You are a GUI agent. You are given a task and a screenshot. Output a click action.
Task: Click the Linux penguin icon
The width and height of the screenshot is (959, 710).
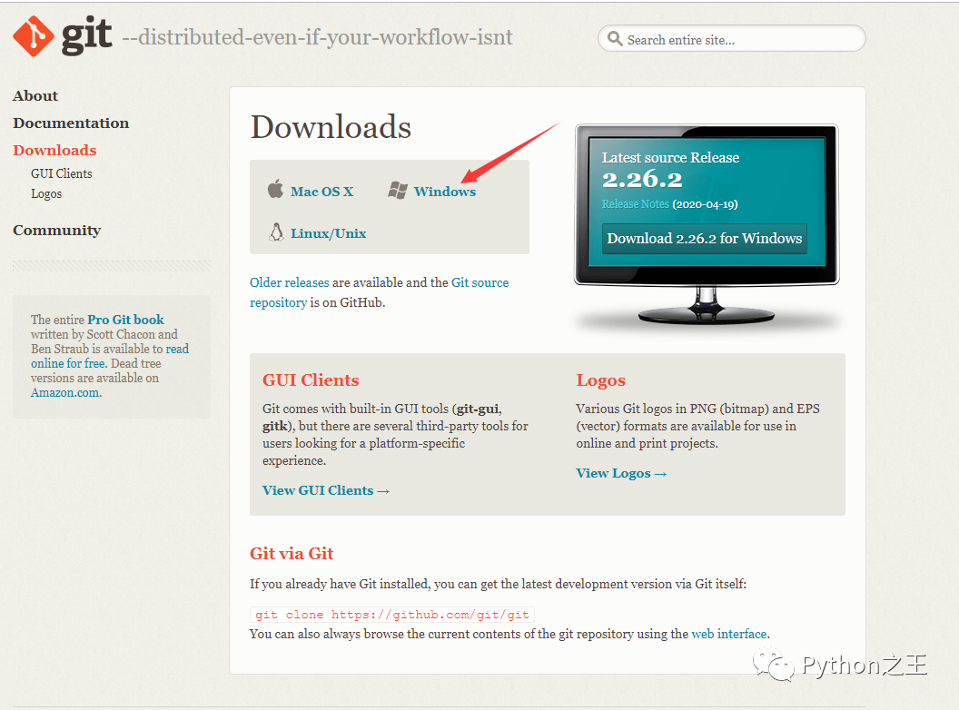pyautogui.click(x=276, y=232)
